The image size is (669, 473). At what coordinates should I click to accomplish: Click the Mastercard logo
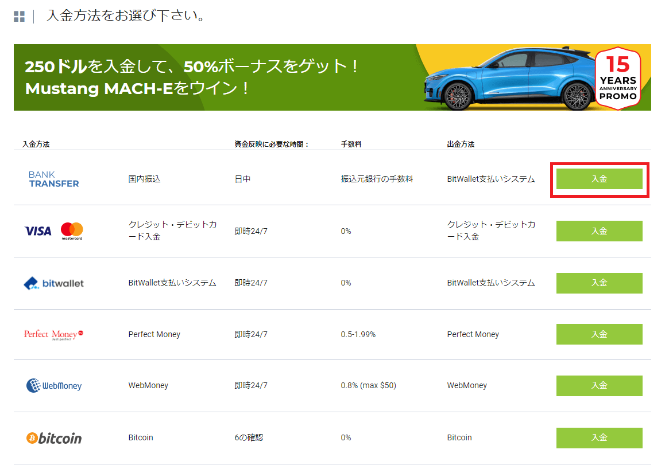click(72, 231)
